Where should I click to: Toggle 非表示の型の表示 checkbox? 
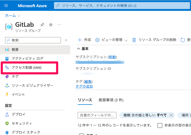(x=160, y=125)
